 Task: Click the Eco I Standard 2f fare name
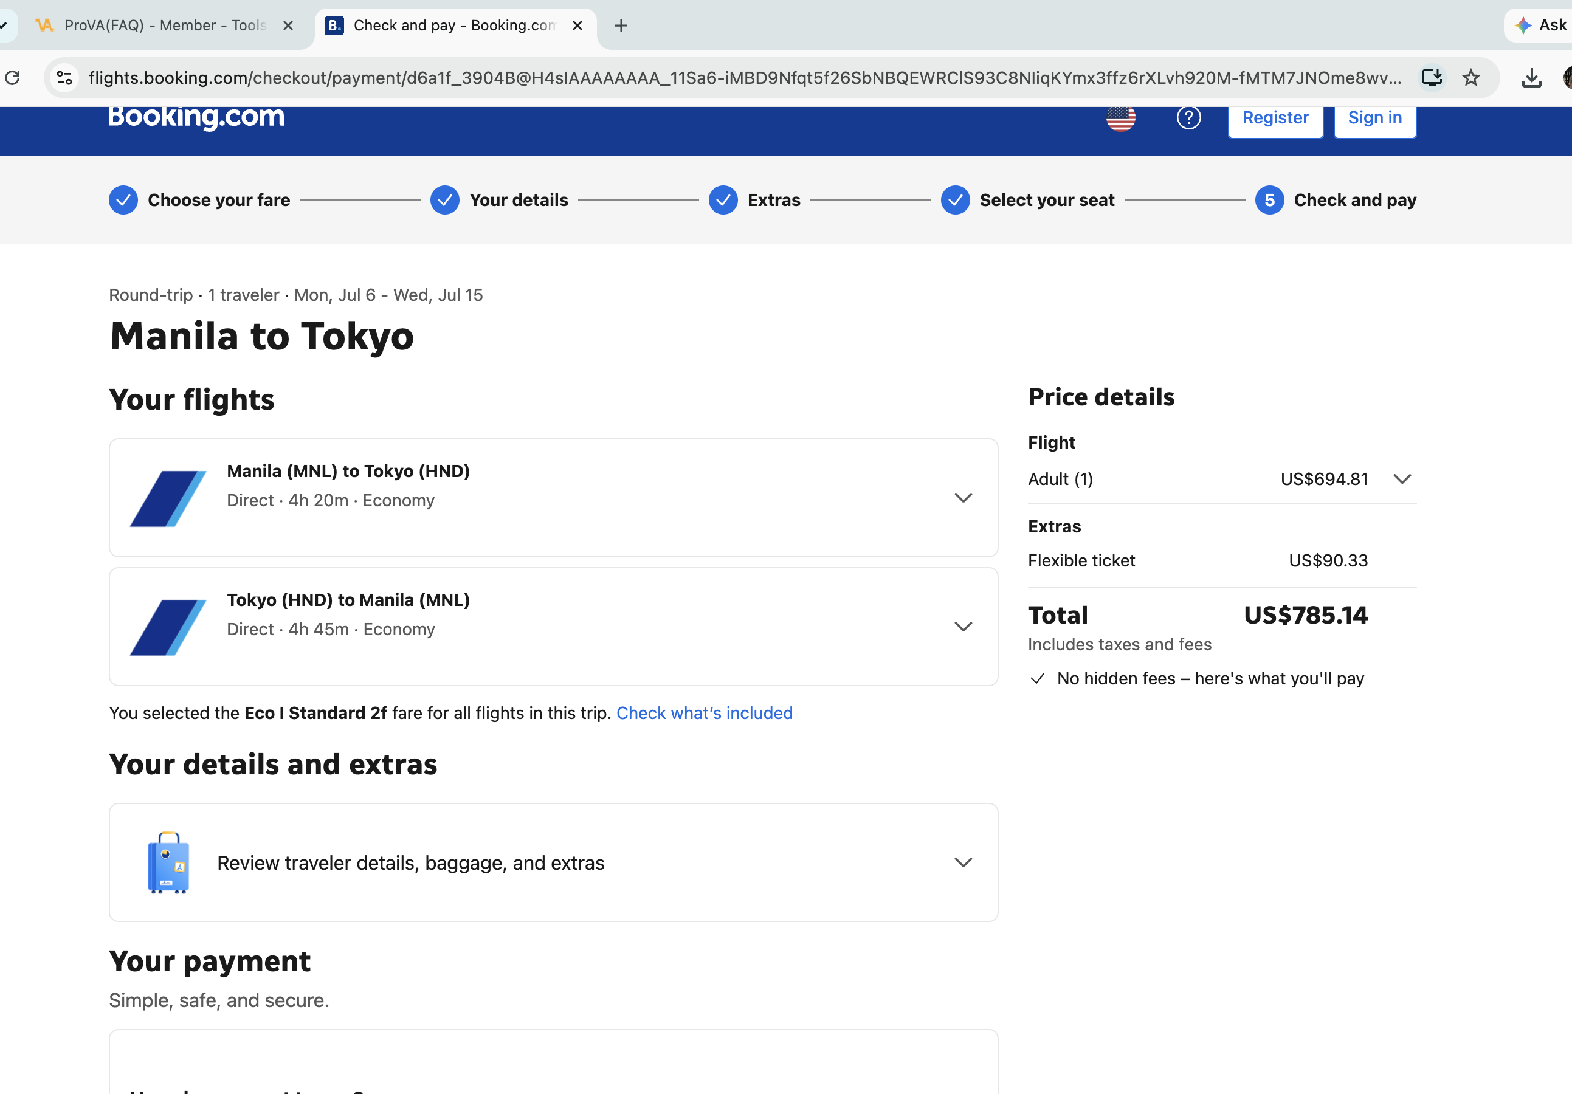pyautogui.click(x=315, y=713)
